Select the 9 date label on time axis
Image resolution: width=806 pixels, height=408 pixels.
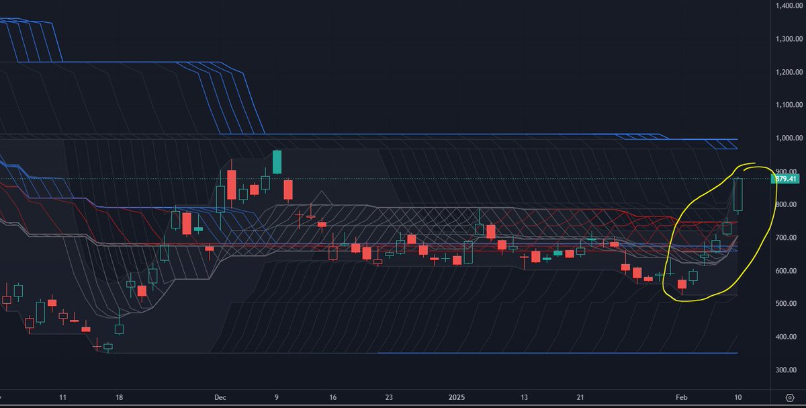[277, 397]
